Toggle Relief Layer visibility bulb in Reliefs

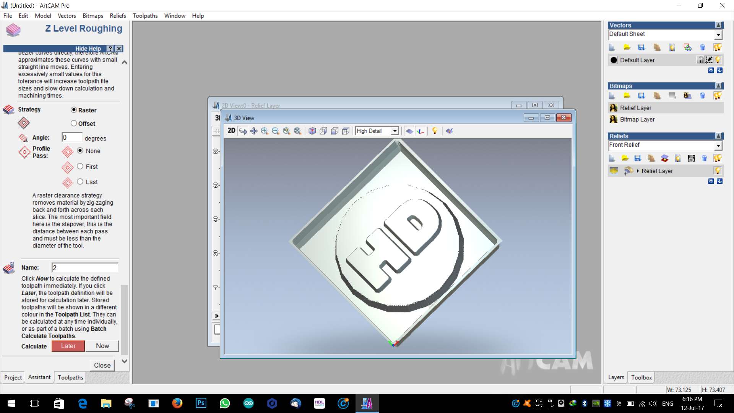[x=718, y=171]
